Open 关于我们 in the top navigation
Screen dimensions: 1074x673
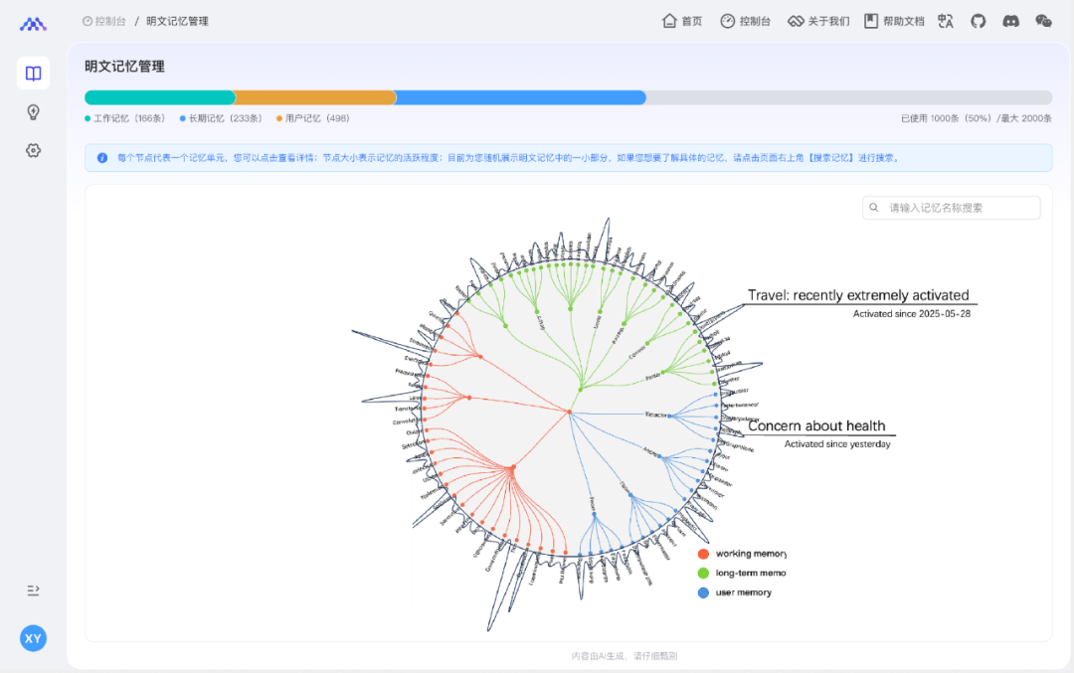click(x=818, y=21)
